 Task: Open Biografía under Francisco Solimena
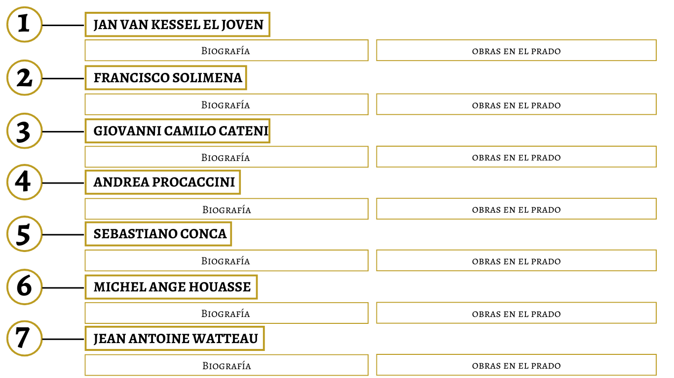[x=226, y=104]
